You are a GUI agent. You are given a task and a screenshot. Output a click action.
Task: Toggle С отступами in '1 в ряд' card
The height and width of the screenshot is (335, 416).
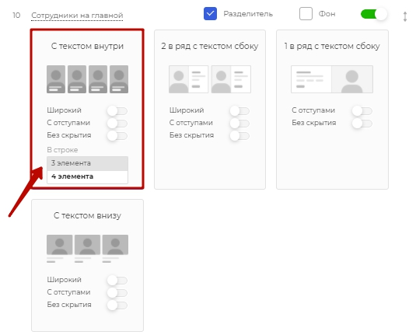[x=362, y=110]
